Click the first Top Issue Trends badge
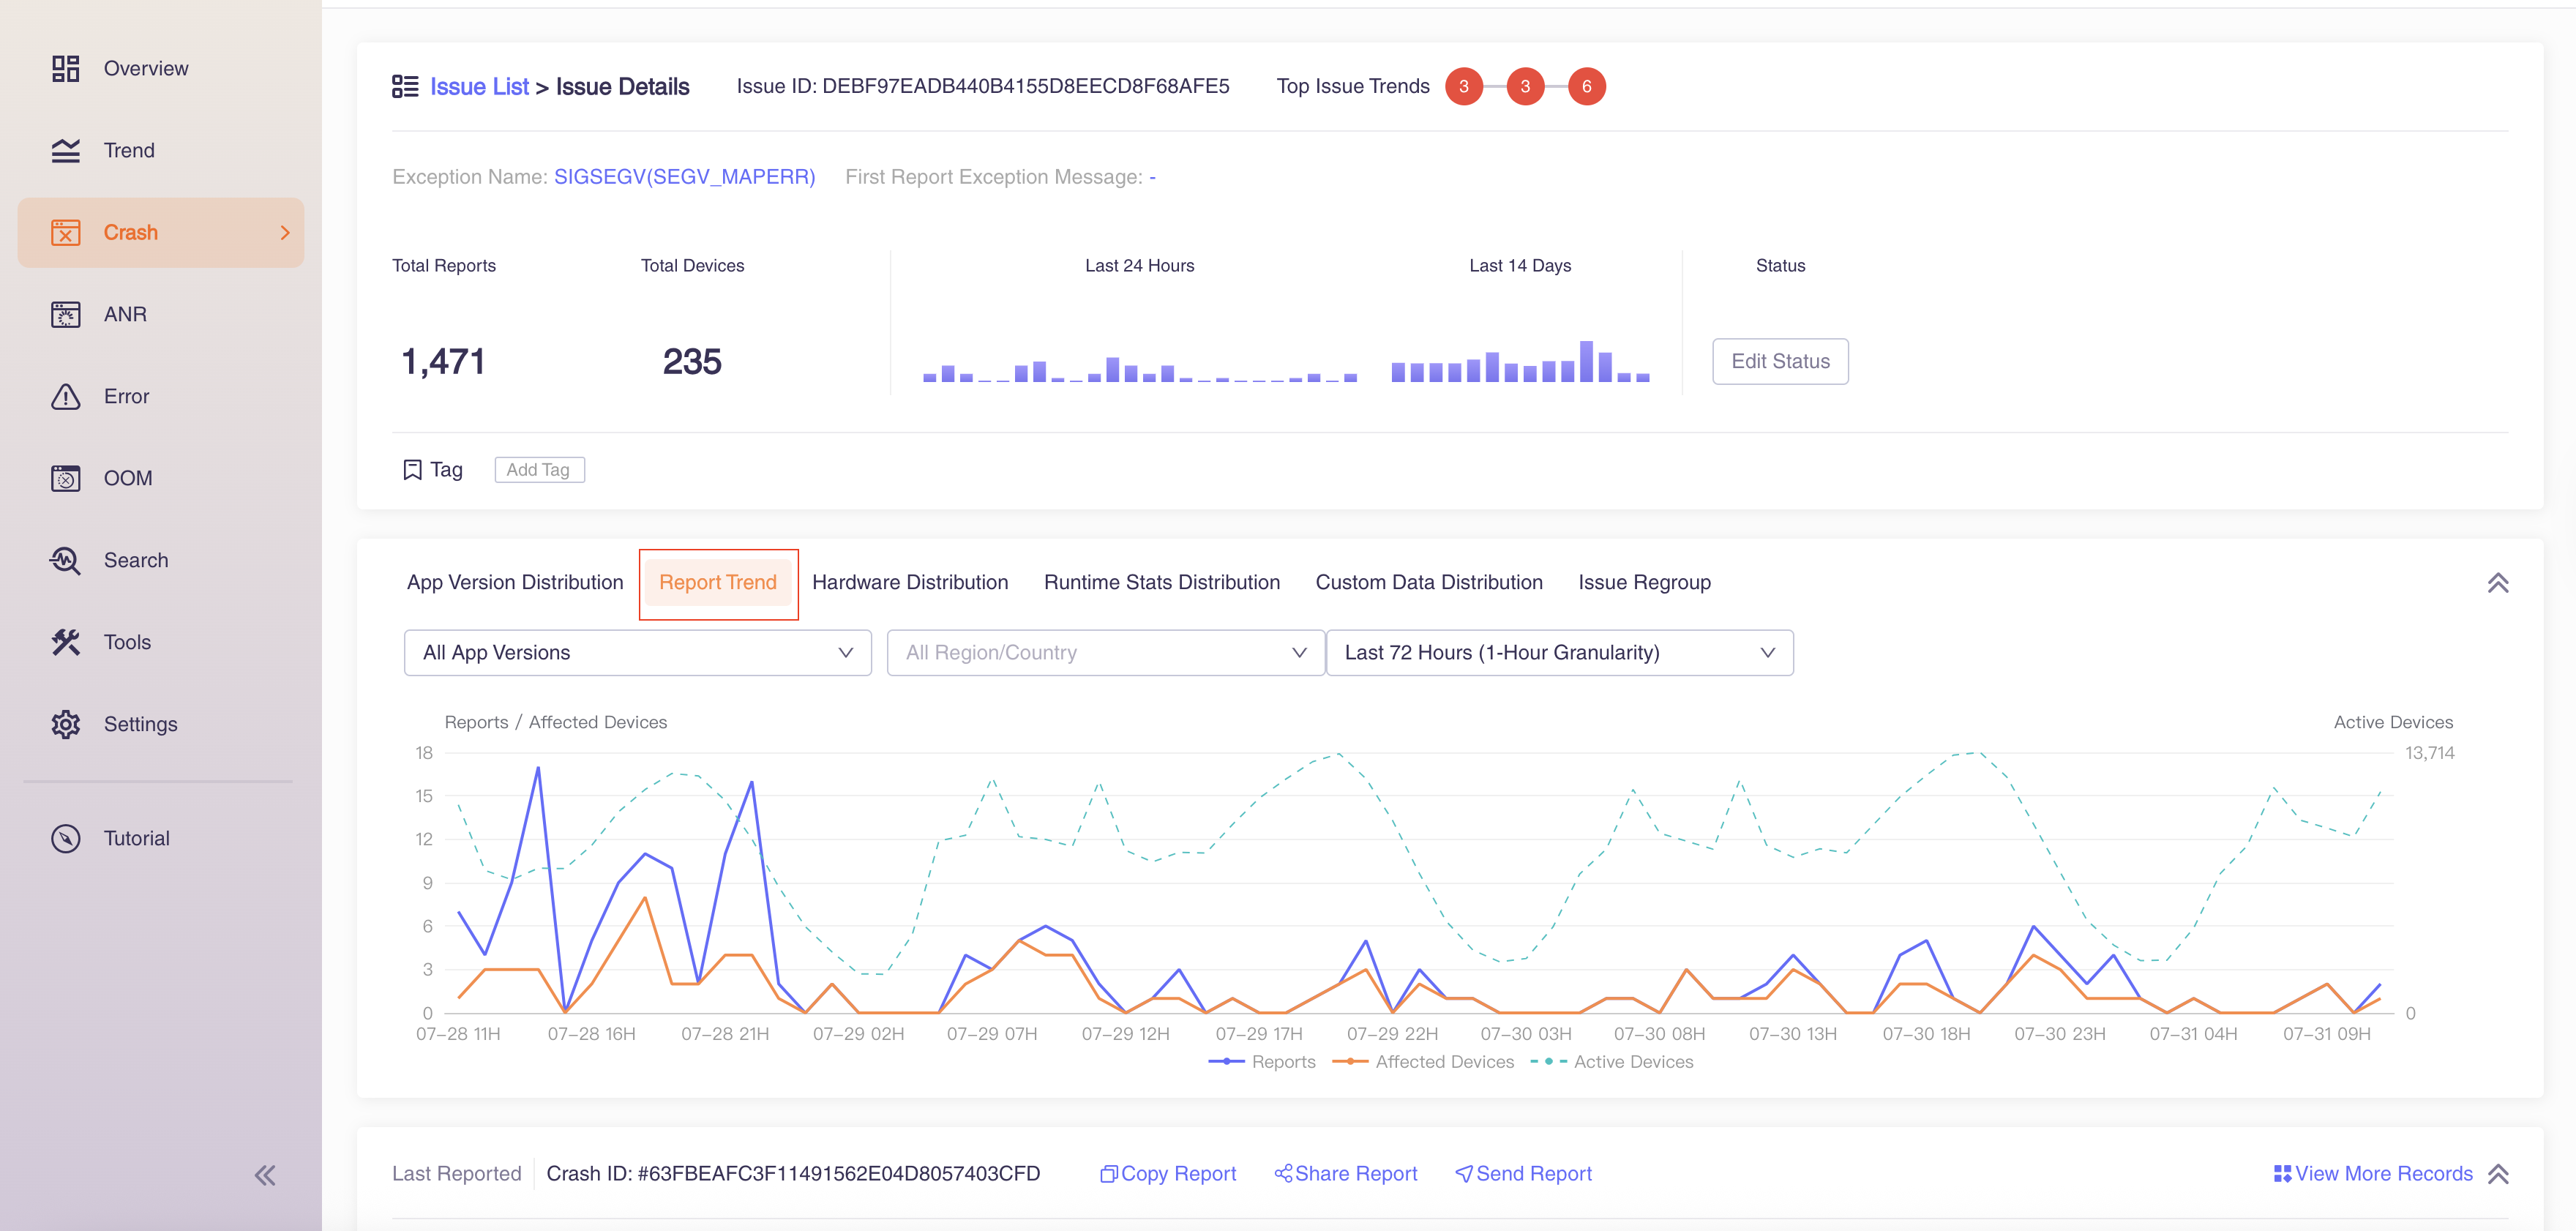This screenshot has width=2576, height=1231. (x=1464, y=87)
